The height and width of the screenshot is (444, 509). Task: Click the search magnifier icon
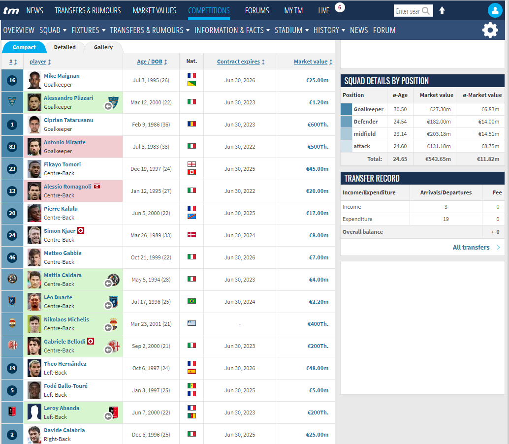tap(426, 11)
